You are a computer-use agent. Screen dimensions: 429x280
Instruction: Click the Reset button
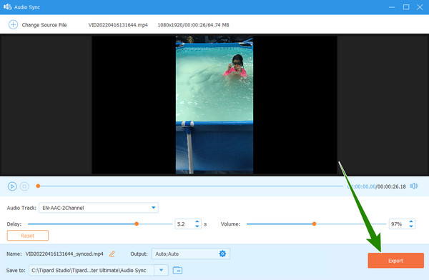[x=28, y=236]
